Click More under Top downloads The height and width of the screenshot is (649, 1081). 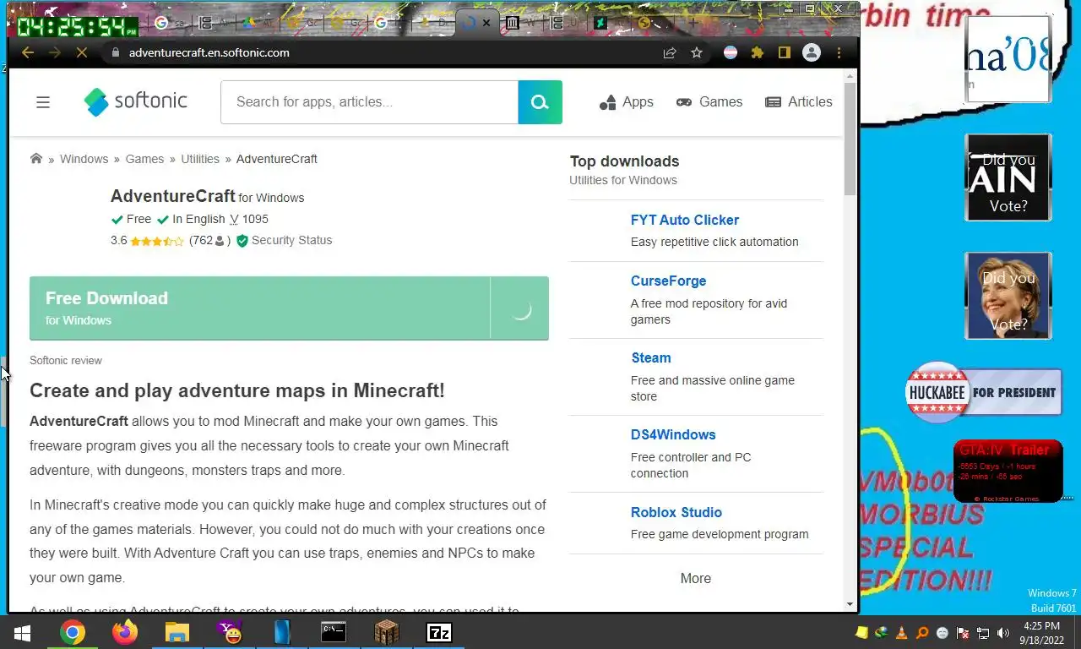696,578
